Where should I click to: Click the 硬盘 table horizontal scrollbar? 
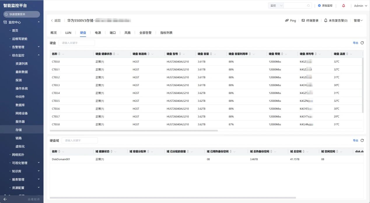coord(134,131)
